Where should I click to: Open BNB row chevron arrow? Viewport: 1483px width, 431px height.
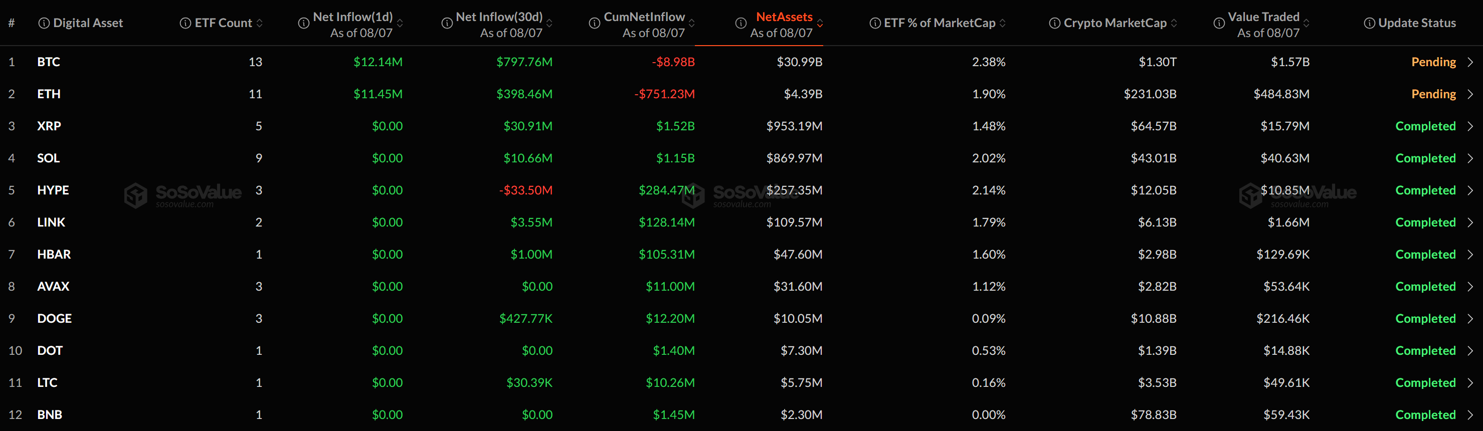point(1470,415)
